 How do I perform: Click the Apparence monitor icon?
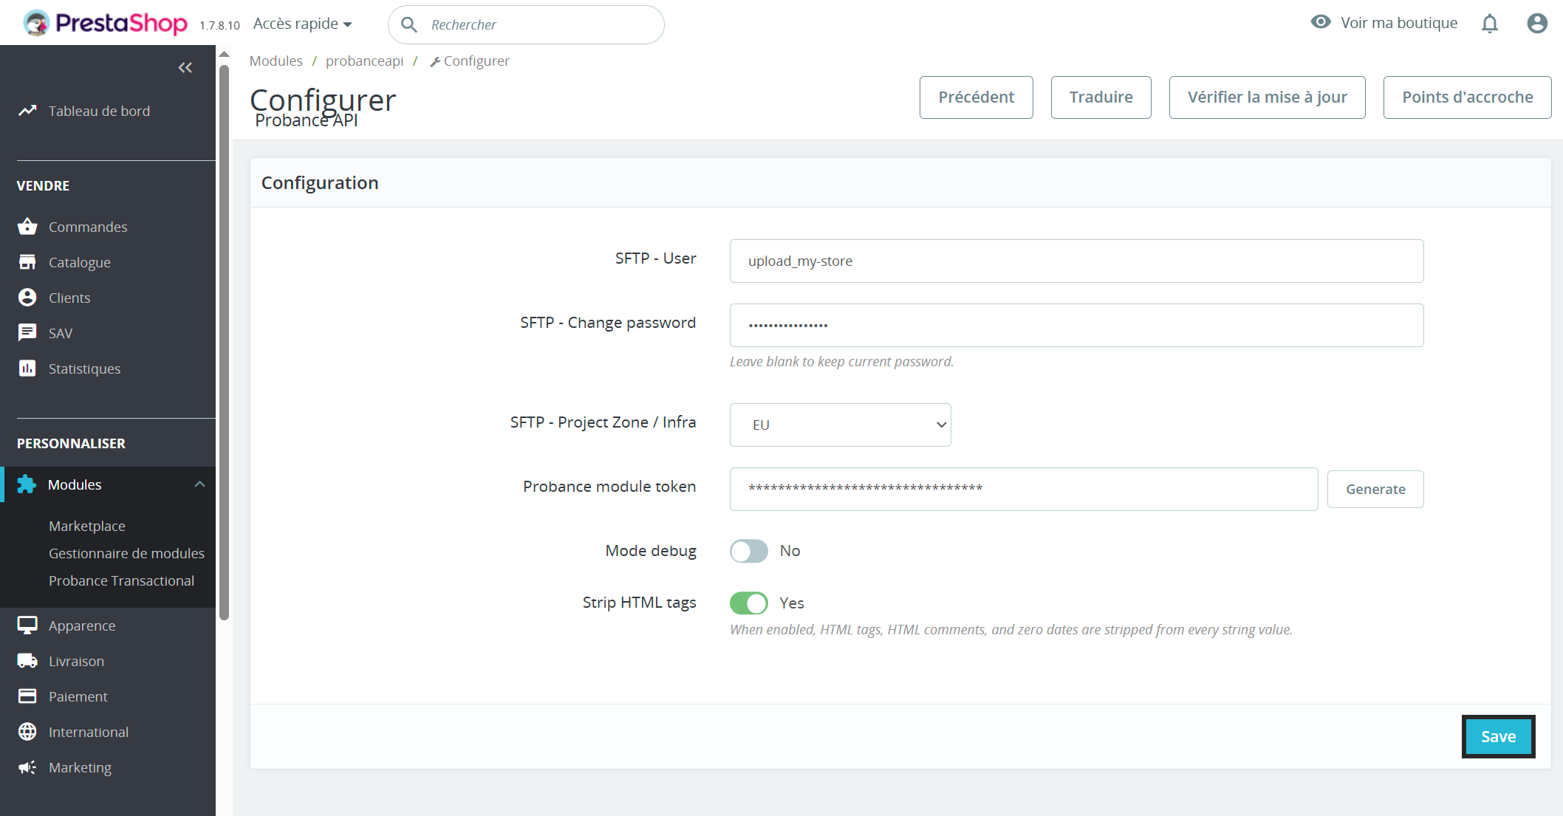click(x=27, y=625)
